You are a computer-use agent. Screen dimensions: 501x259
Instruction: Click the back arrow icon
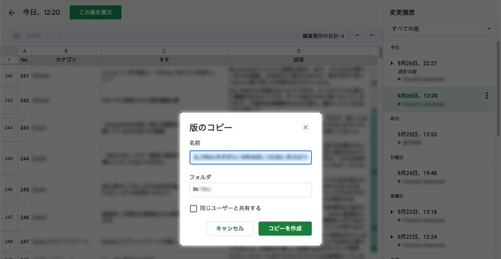click(x=12, y=12)
